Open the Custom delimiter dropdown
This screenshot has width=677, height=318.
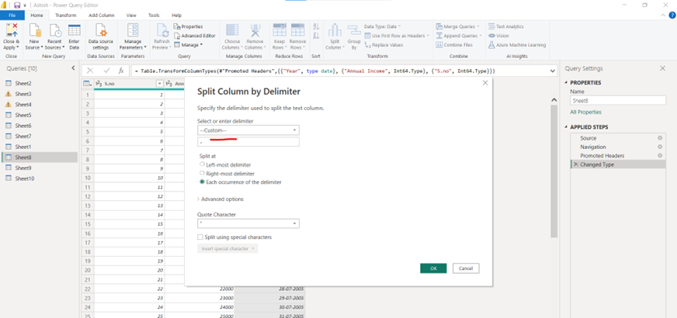click(x=248, y=130)
